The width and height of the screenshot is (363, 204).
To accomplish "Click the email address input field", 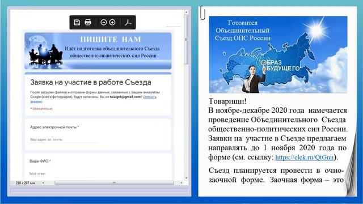I will [64, 140].
